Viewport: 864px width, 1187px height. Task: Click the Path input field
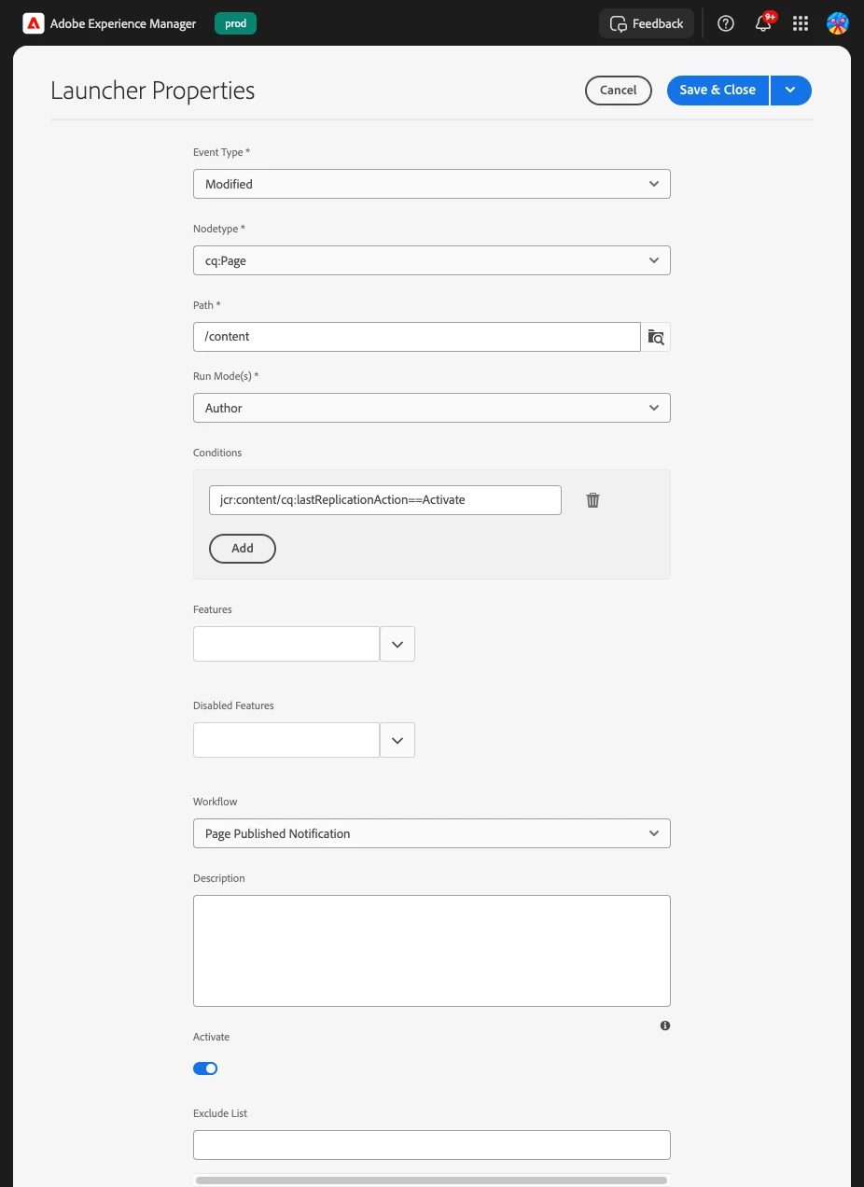[x=417, y=337]
